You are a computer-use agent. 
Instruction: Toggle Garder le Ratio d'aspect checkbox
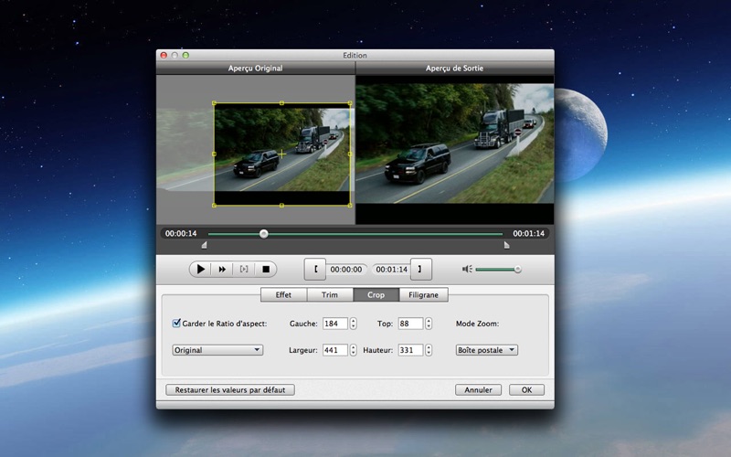pyautogui.click(x=177, y=323)
